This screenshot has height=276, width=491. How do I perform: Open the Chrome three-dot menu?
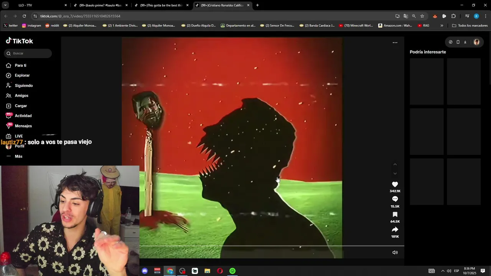pos(485,16)
